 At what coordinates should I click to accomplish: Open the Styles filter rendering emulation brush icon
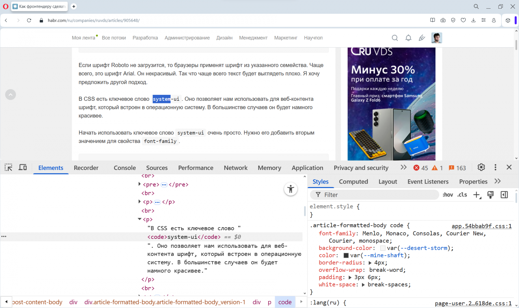click(490, 195)
